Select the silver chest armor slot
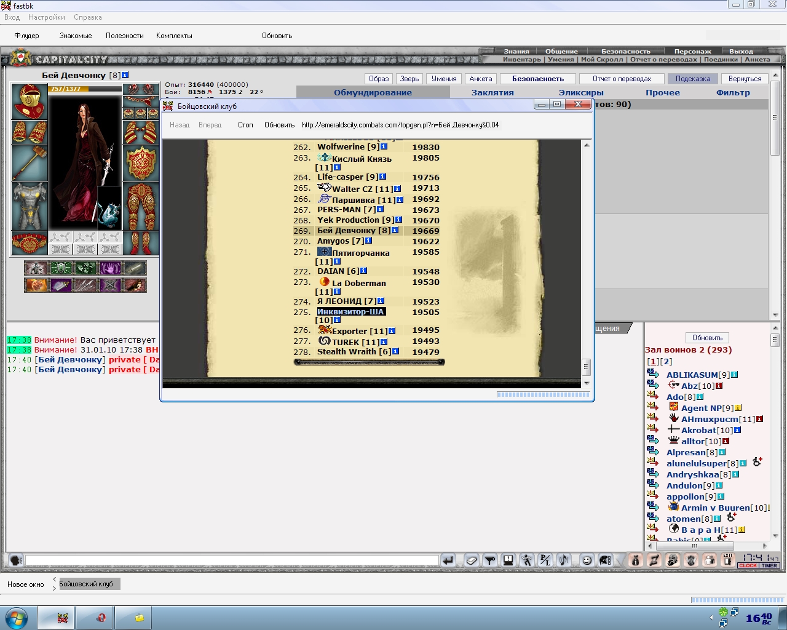Screen dimensions: 787x630 click(30, 206)
